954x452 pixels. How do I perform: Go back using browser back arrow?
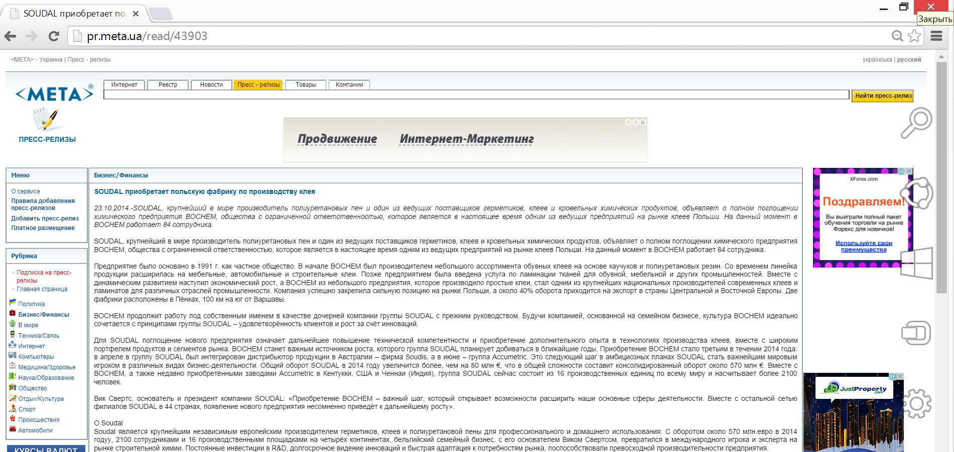tap(11, 36)
